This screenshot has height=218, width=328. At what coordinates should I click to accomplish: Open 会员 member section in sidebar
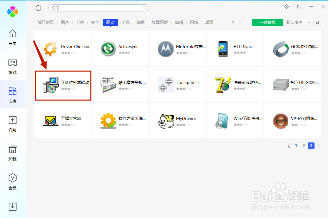coord(12,182)
